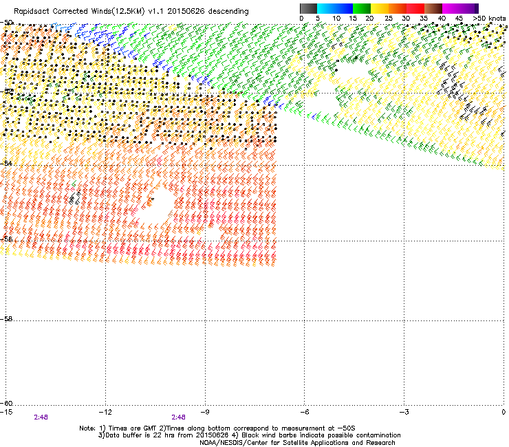Viewport: 509px width, 447px height.
Task: Click the latitude axis label '-60'
Action: [6, 403]
